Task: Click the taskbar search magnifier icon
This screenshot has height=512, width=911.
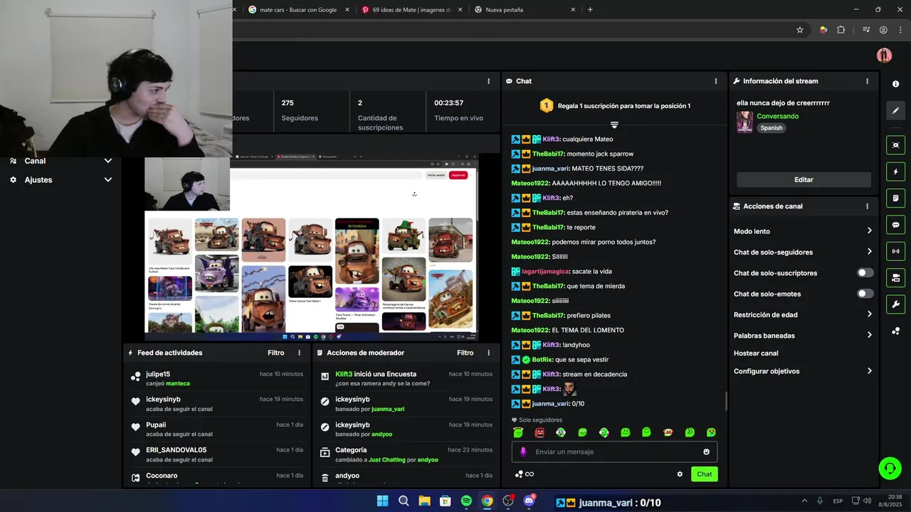Action: click(404, 501)
